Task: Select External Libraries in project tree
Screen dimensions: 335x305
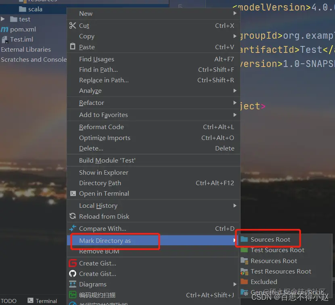Action: [x=26, y=49]
